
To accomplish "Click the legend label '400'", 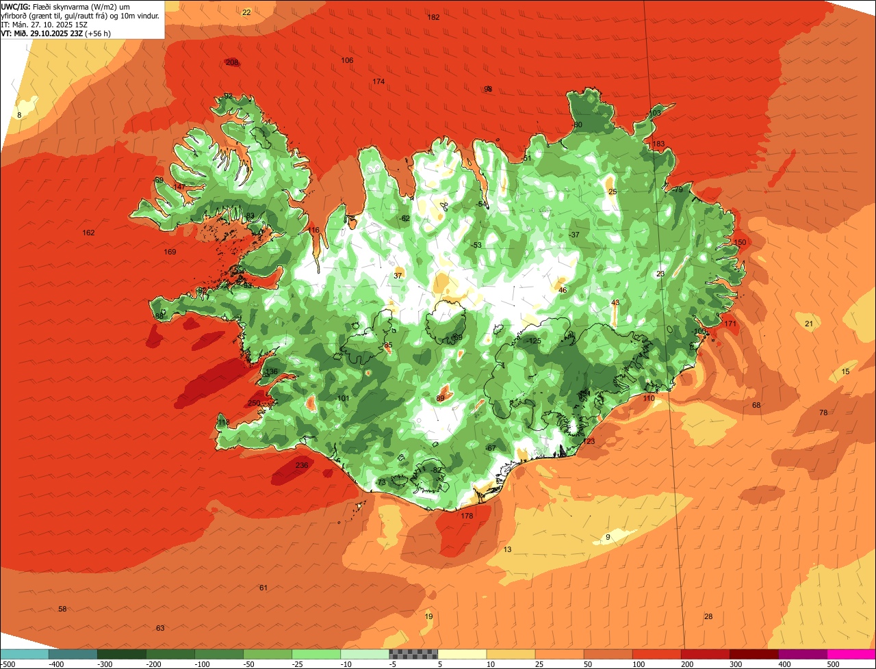I will point(785,664).
